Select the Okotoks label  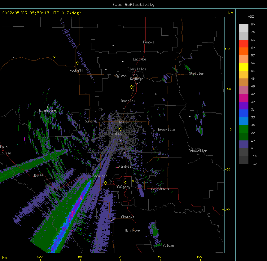coord(128,217)
